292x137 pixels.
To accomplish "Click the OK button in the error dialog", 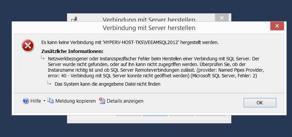I will click(x=260, y=103).
